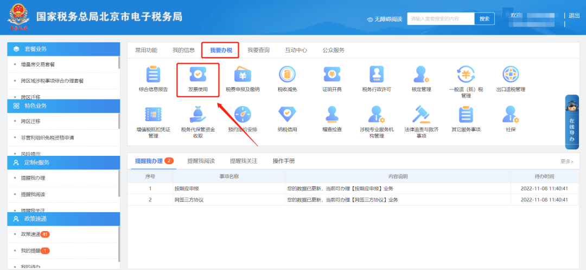586x270 pixels.
Task: Open 提醒我办理 under 定制e服务 sidebar
Action: coord(33,178)
